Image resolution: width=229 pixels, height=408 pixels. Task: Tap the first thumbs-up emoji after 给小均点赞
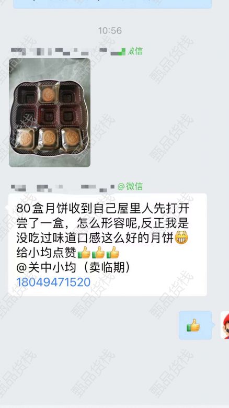(84, 253)
